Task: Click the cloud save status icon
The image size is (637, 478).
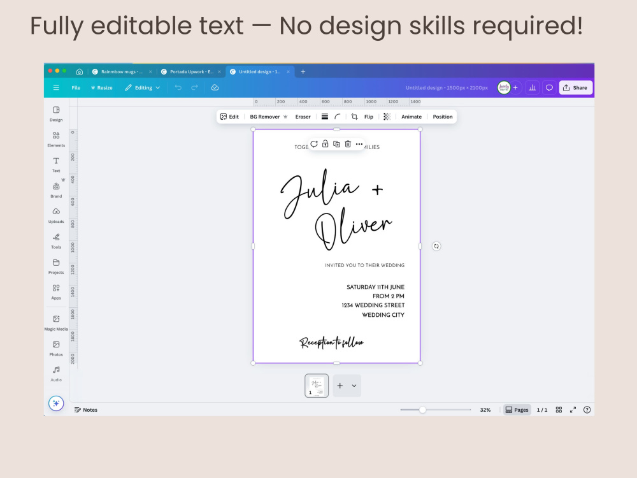Action: 215,87
